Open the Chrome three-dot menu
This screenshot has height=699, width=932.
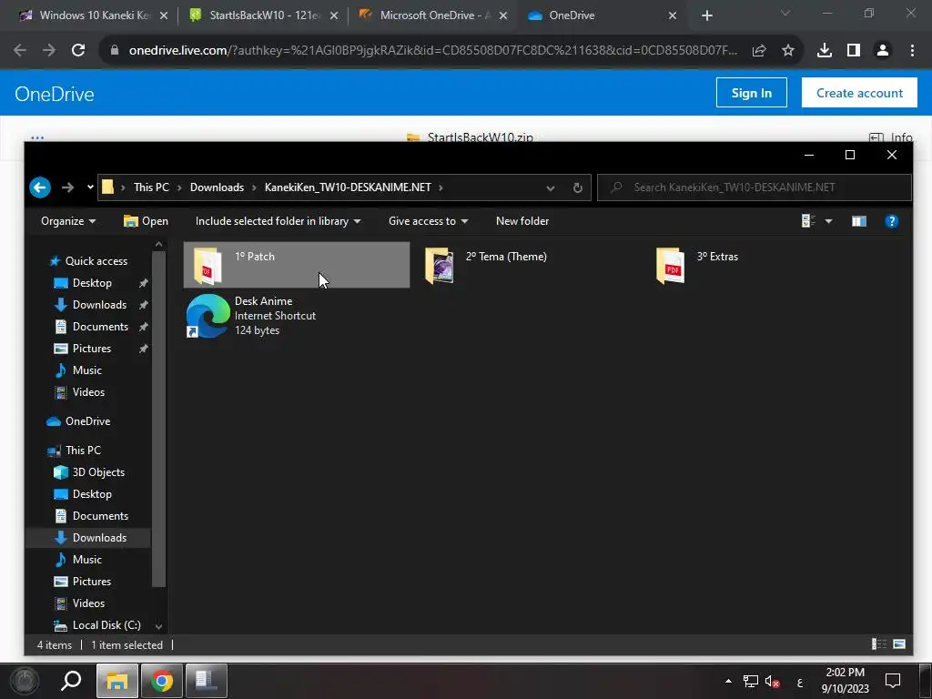click(x=912, y=51)
